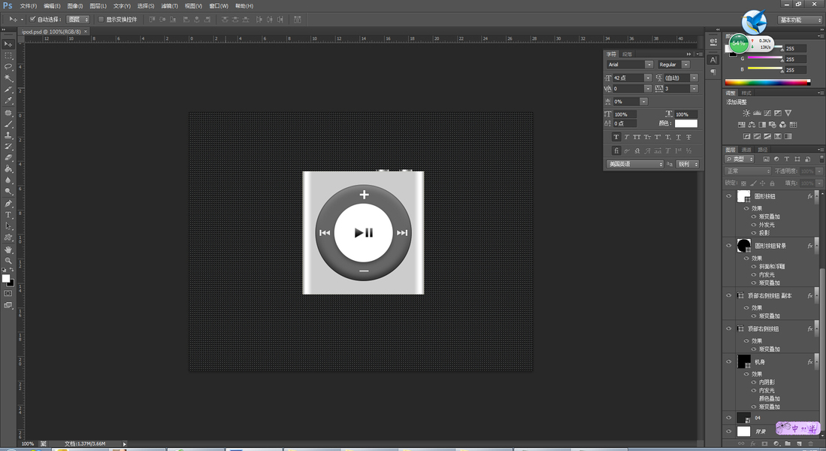Click the B channel color slider
The image size is (826, 451).
coord(765,69)
